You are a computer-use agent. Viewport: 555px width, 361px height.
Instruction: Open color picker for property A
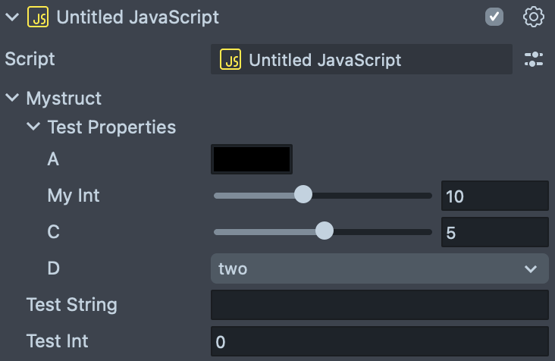point(252,159)
